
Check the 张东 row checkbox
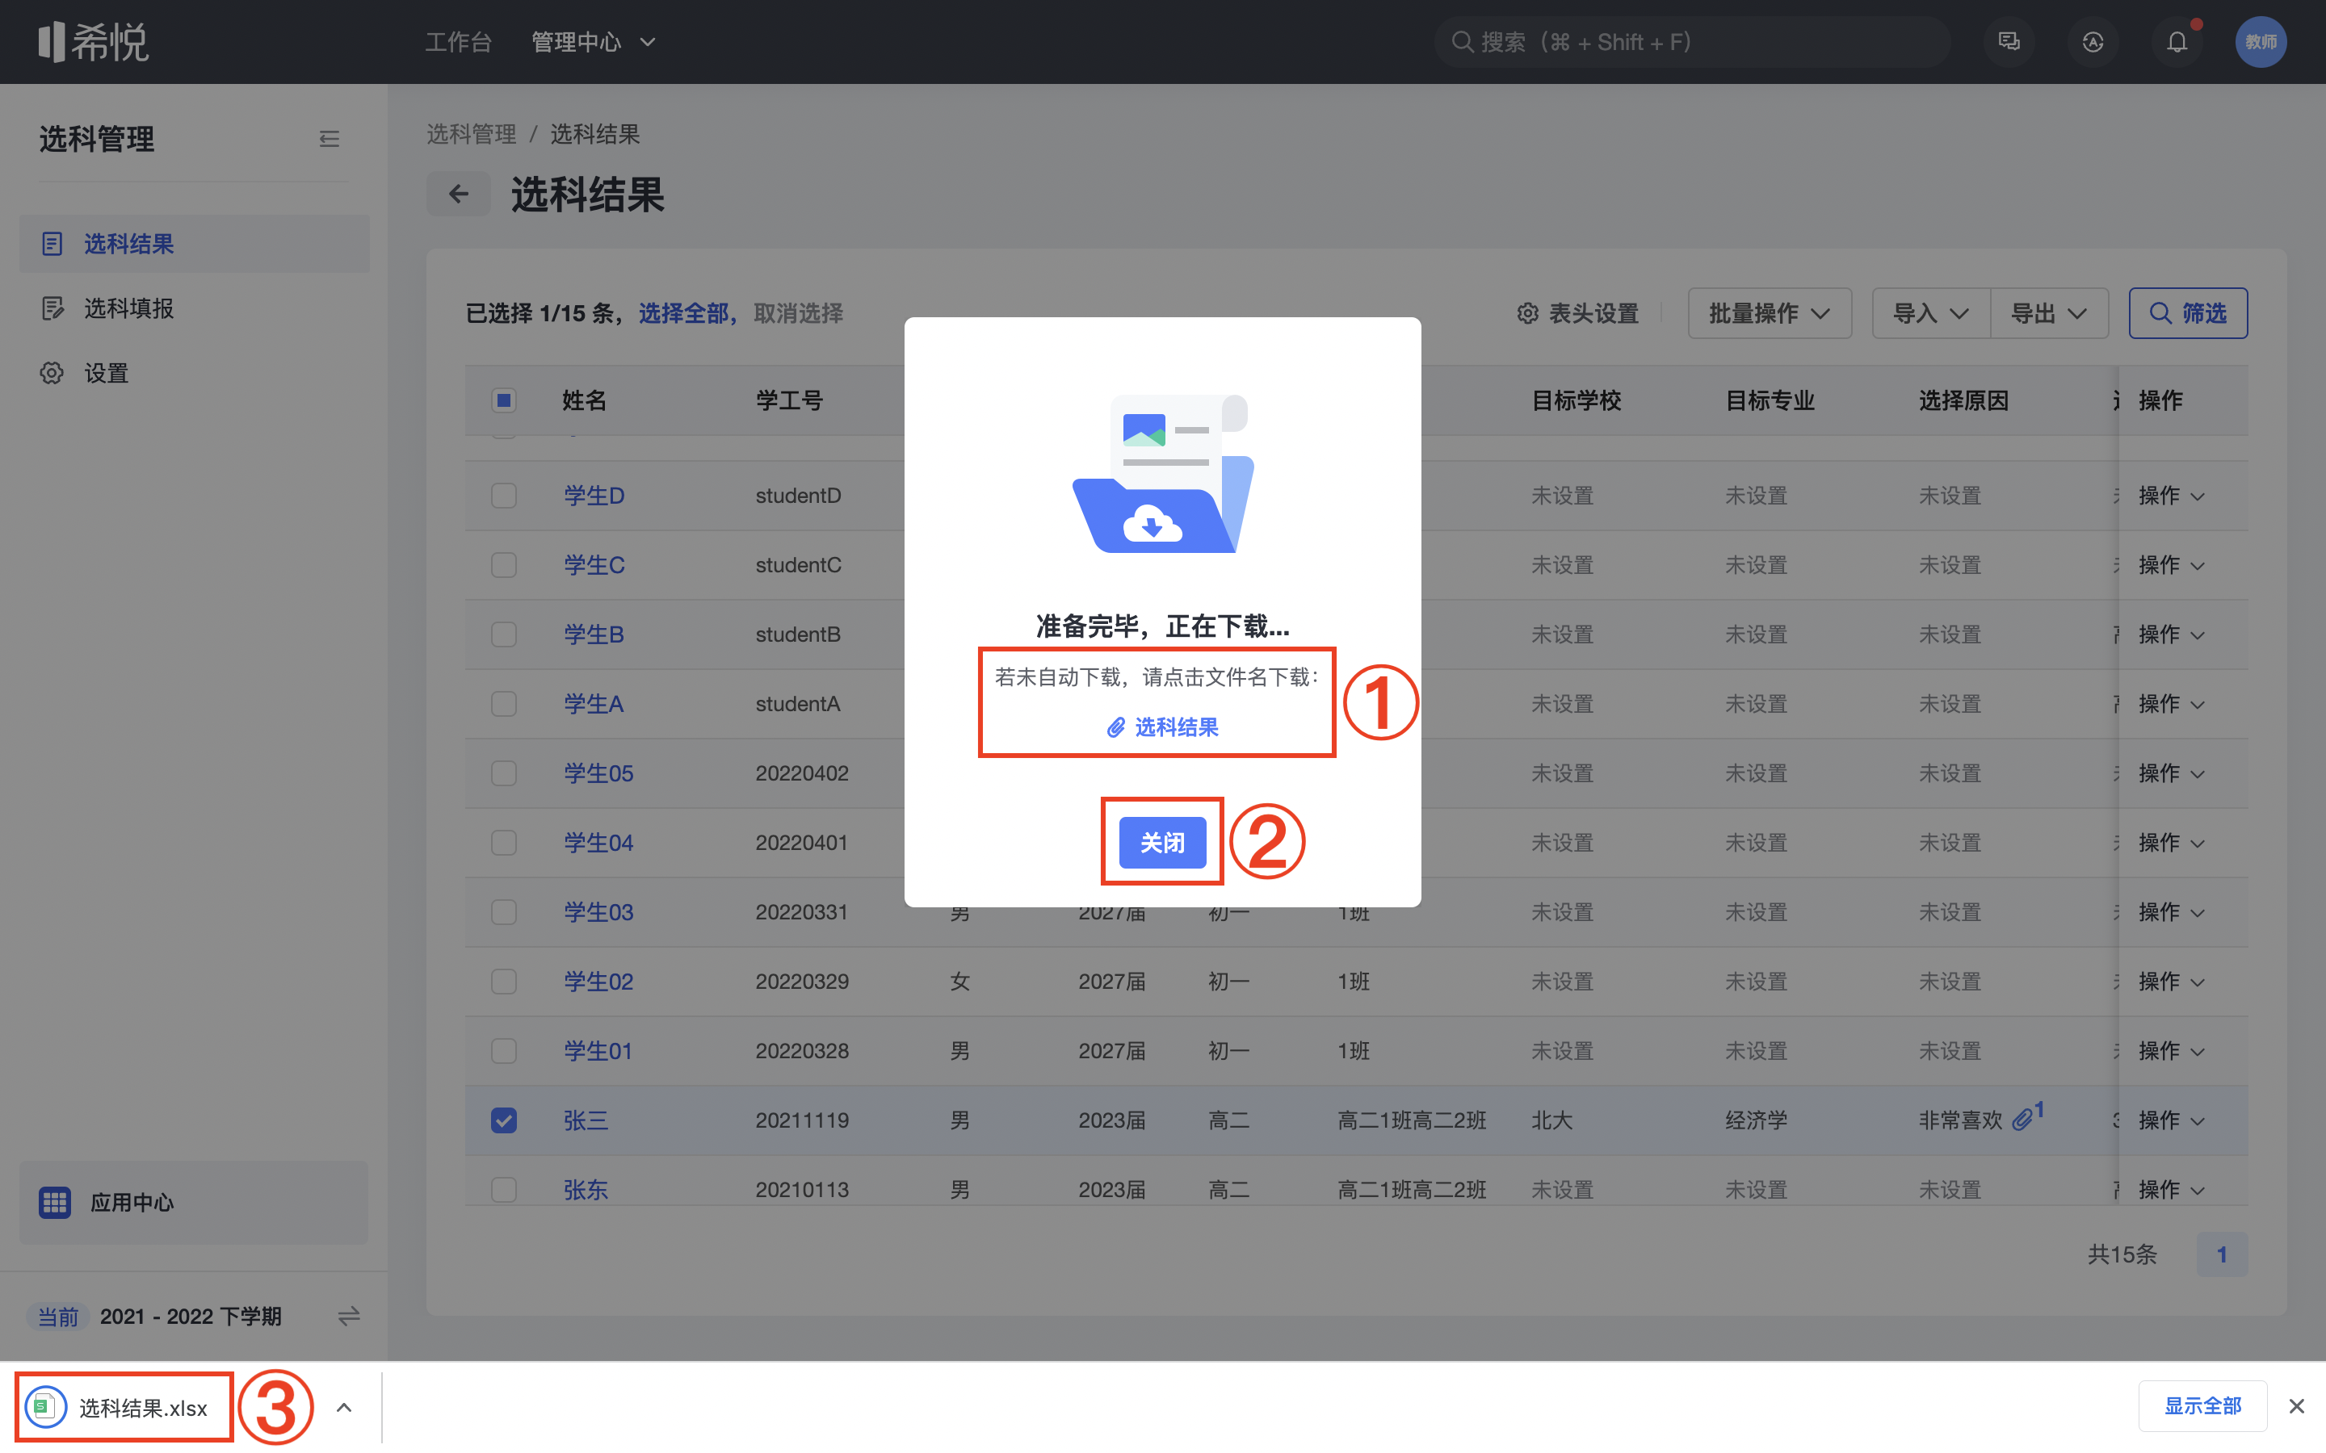pyautogui.click(x=504, y=1190)
